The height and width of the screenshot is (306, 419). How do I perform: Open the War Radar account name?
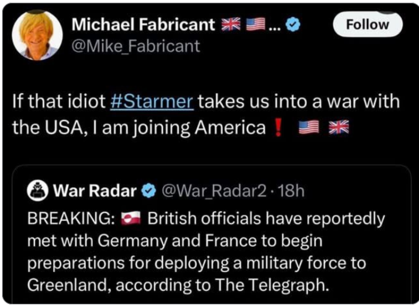(95, 191)
